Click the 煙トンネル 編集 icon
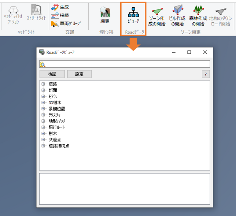 pyautogui.click(x=105, y=12)
